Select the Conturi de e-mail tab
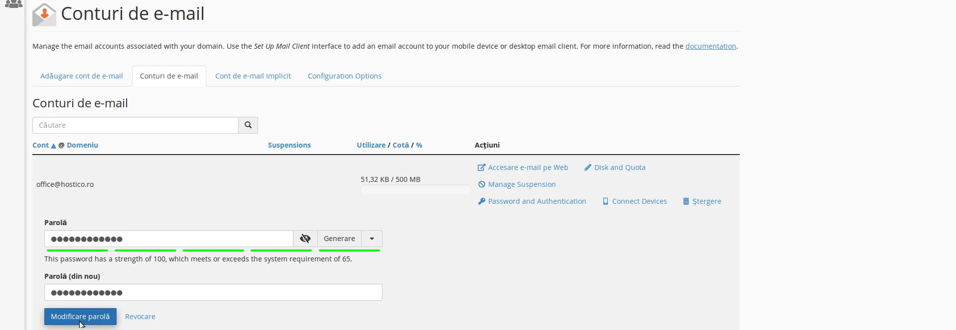 click(x=169, y=76)
